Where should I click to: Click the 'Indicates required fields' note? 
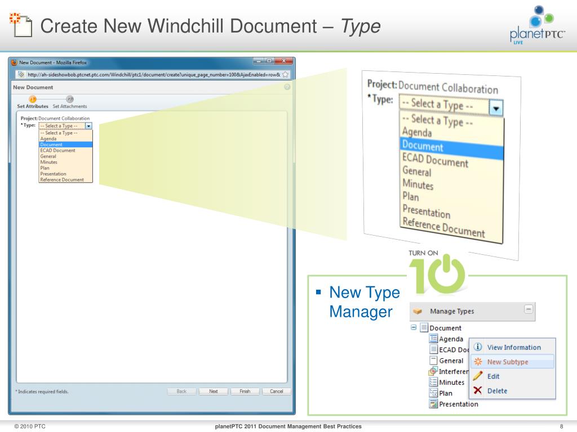pos(42,391)
